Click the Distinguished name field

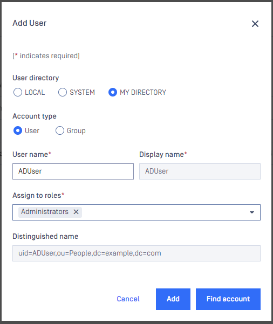(x=136, y=253)
